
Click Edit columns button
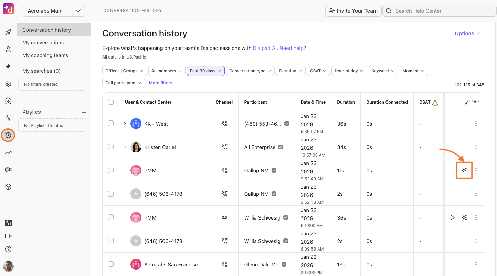(472, 102)
